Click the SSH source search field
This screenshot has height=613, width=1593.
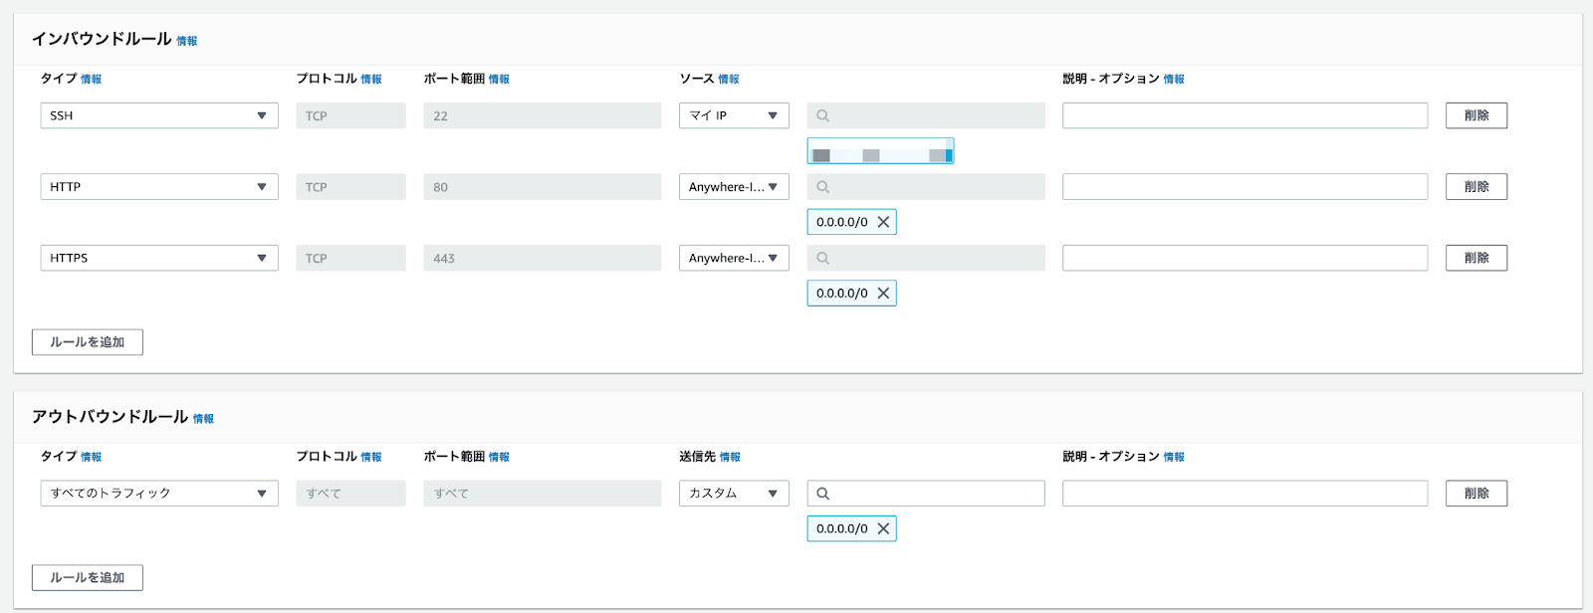click(926, 115)
